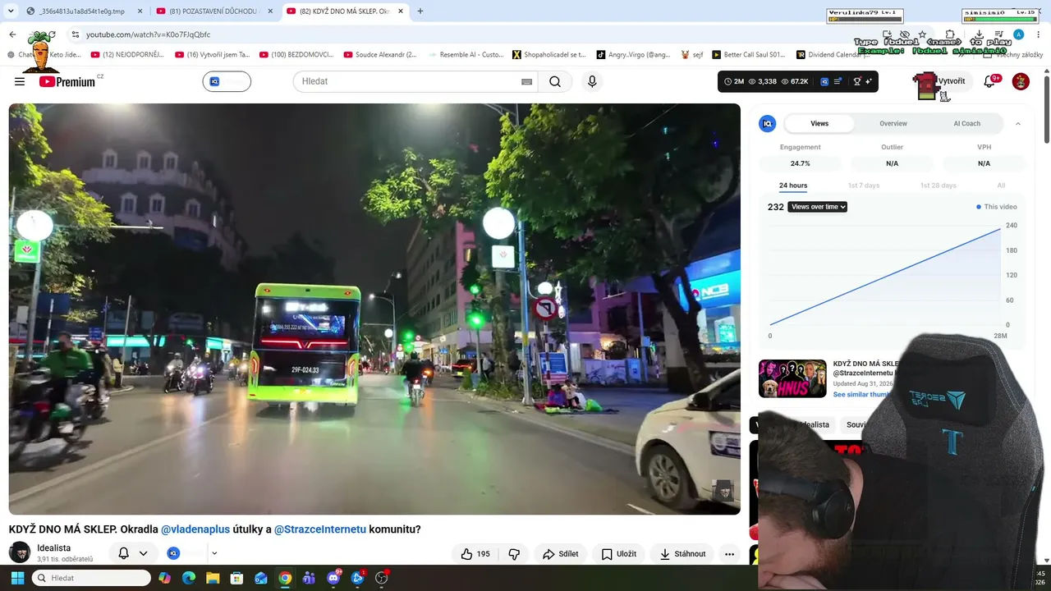This screenshot has height=591, width=1051.
Task: Open the @StrazceInternetu mention link
Action: coord(320,529)
